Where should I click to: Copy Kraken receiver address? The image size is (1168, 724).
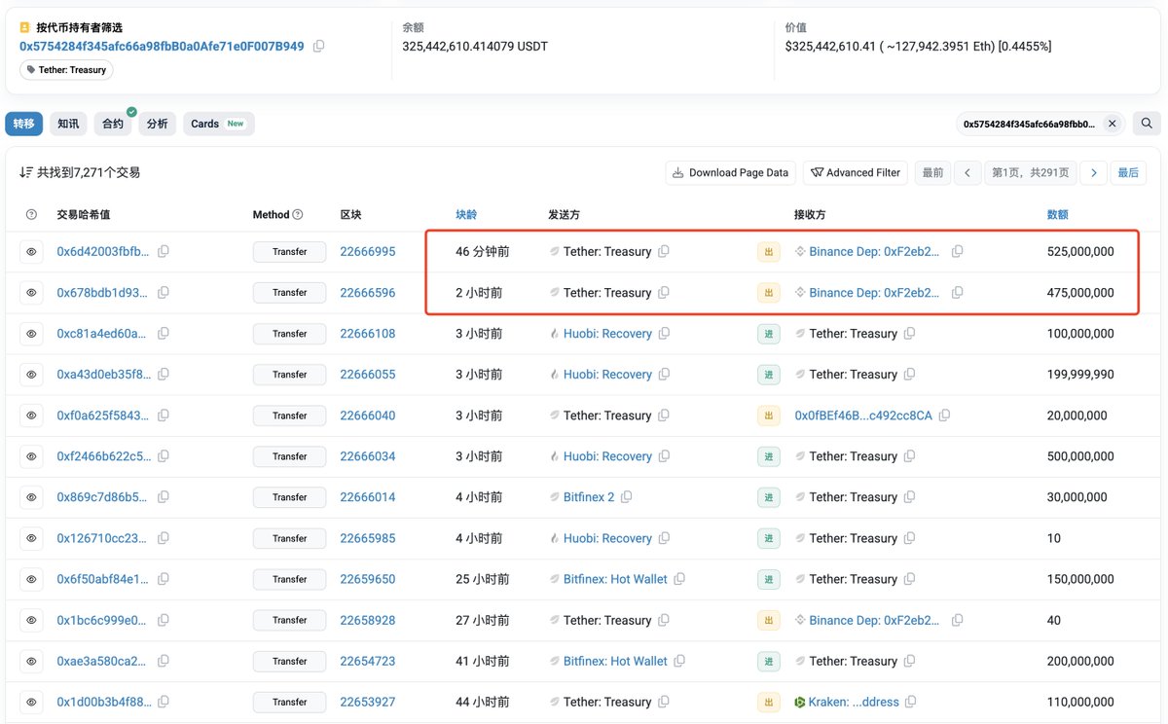coord(912,702)
